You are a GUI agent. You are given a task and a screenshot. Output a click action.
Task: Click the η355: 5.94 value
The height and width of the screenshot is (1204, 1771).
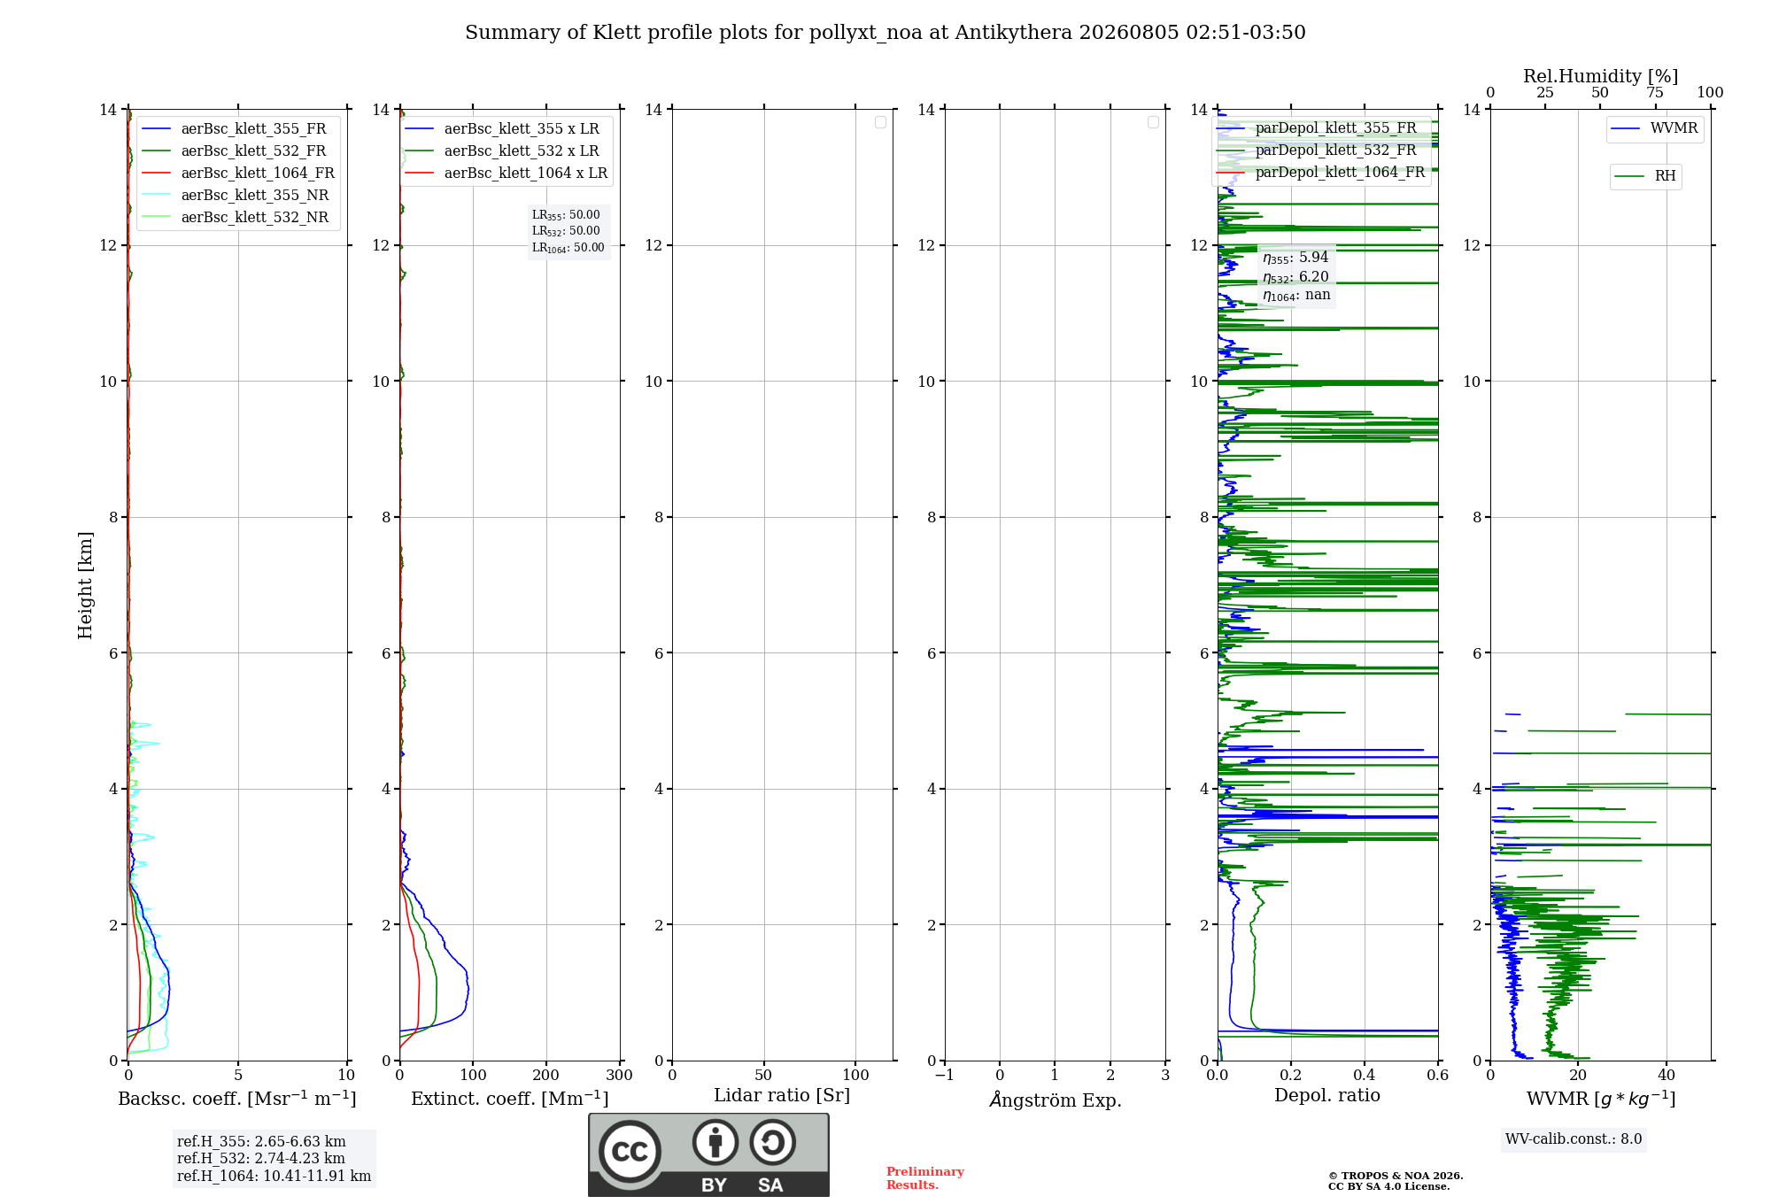pos(1295,258)
